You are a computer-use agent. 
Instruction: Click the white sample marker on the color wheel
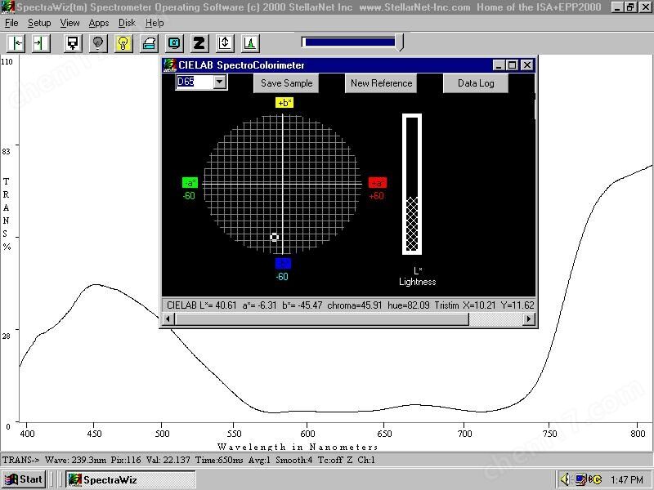274,237
